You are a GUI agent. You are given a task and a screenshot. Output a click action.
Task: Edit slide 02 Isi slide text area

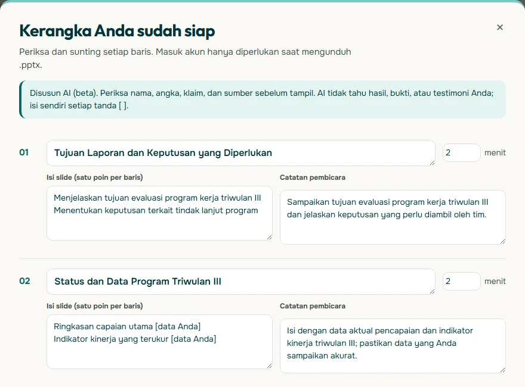(x=159, y=342)
